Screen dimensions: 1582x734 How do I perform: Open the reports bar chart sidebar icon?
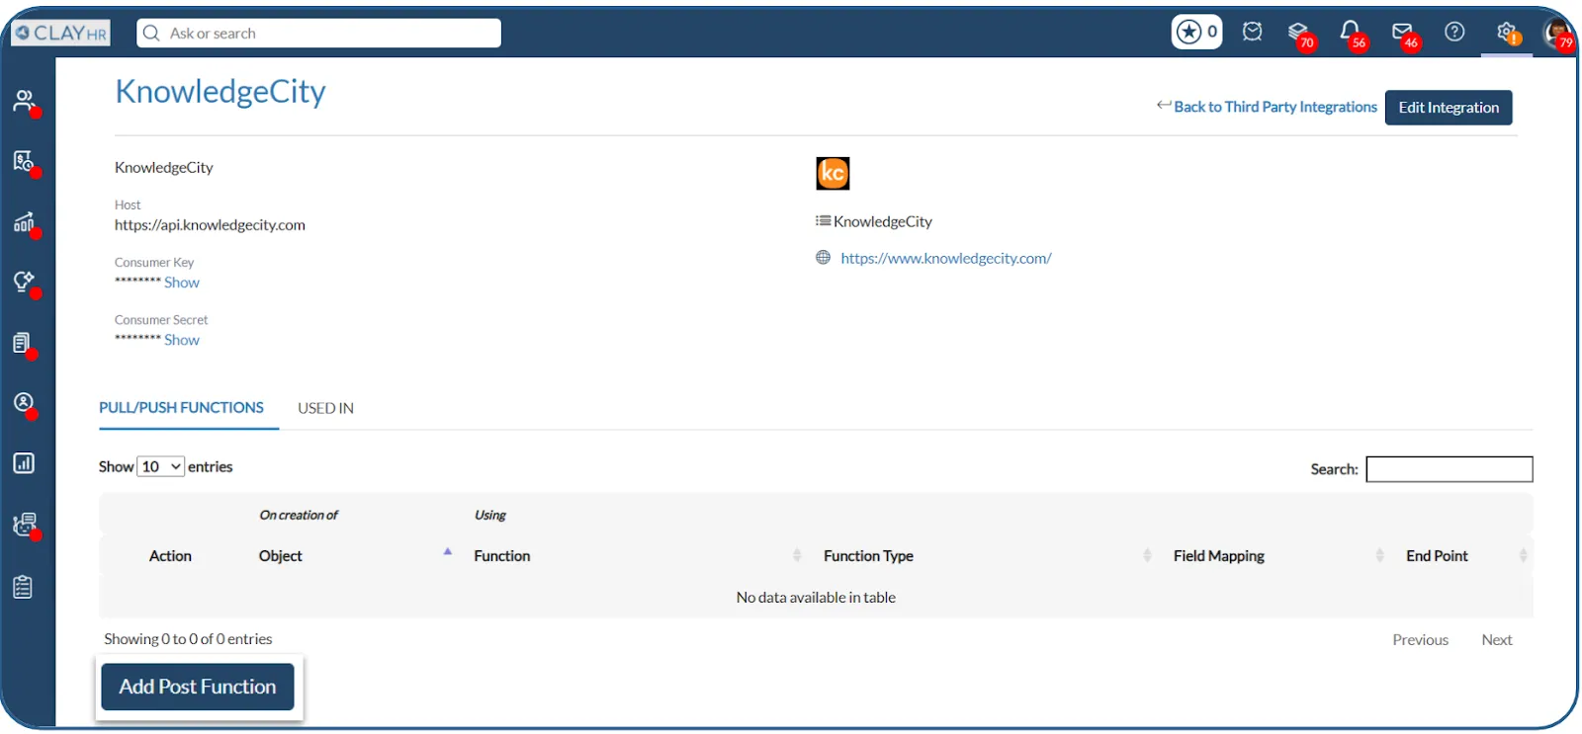click(x=24, y=463)
